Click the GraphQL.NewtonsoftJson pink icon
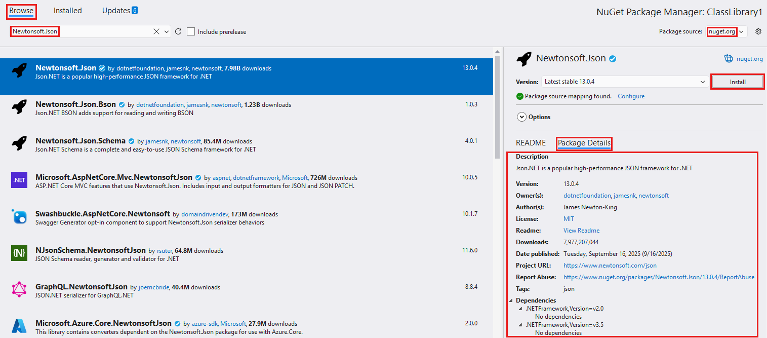767x338 pixels. (x=19, y=289)
